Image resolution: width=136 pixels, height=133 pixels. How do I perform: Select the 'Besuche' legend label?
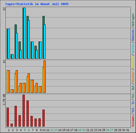[133, 62]
